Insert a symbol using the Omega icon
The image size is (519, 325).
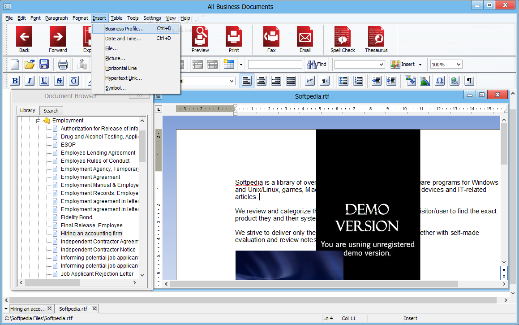440,81
